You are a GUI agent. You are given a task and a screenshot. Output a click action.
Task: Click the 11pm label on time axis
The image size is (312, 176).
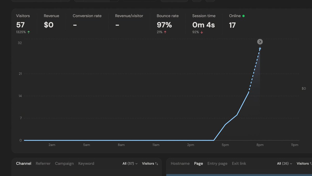[x=295, y=145]
